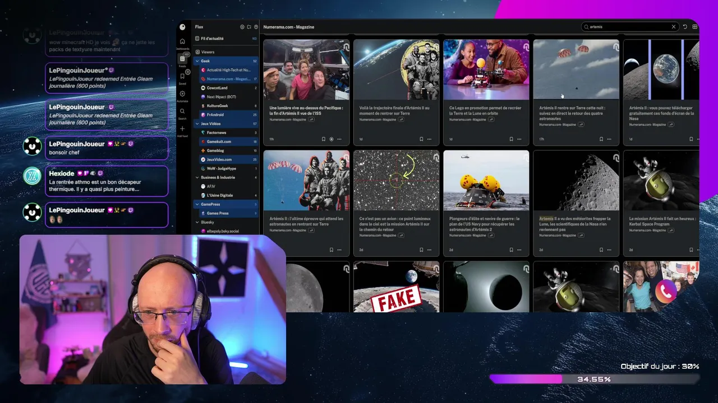Select the Numerama.com - Magazine feed
The image size is (718, 403).
229,79
